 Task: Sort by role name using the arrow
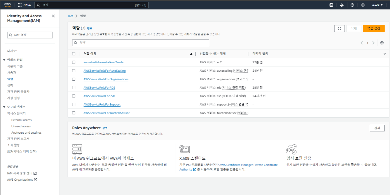pos(191,54)
